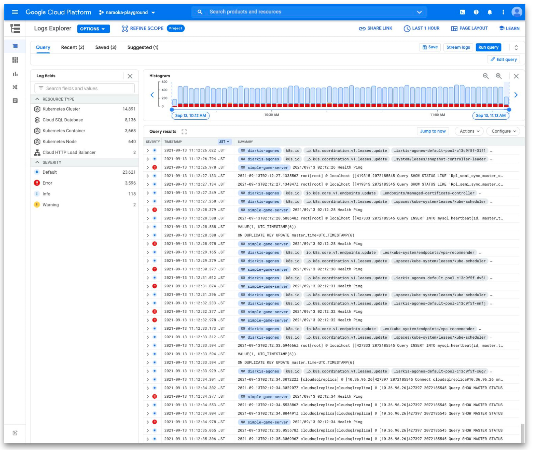Click Run query
533x450 pixels.
coord(488,47)
